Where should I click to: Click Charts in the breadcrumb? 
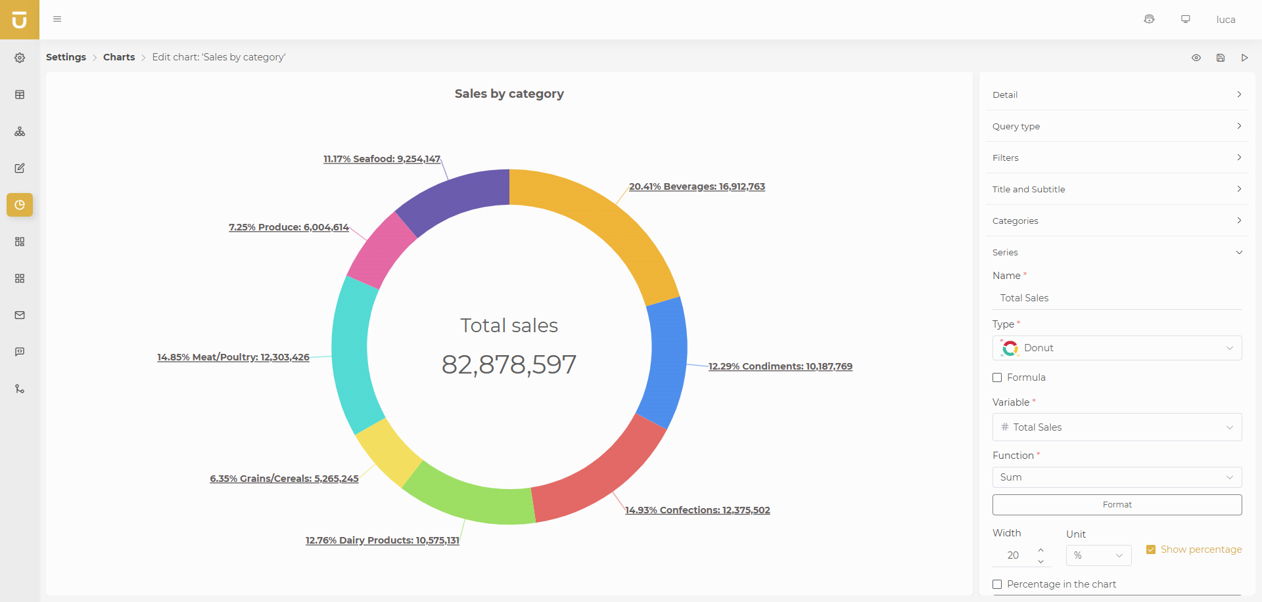119,57
